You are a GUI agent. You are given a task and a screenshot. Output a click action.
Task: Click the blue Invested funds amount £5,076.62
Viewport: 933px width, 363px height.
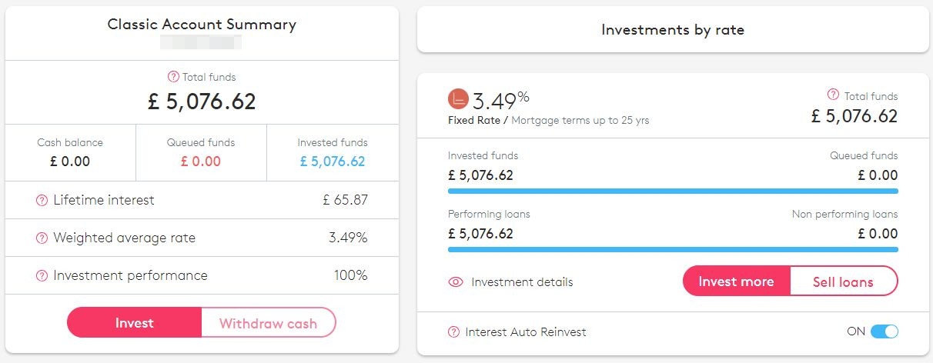(333, 162)
